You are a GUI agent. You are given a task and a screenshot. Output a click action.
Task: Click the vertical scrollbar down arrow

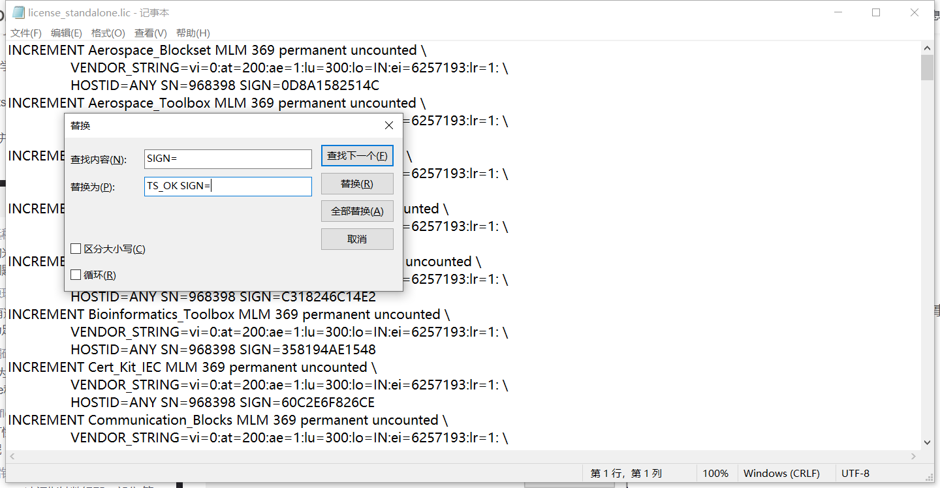coord(927,443)
